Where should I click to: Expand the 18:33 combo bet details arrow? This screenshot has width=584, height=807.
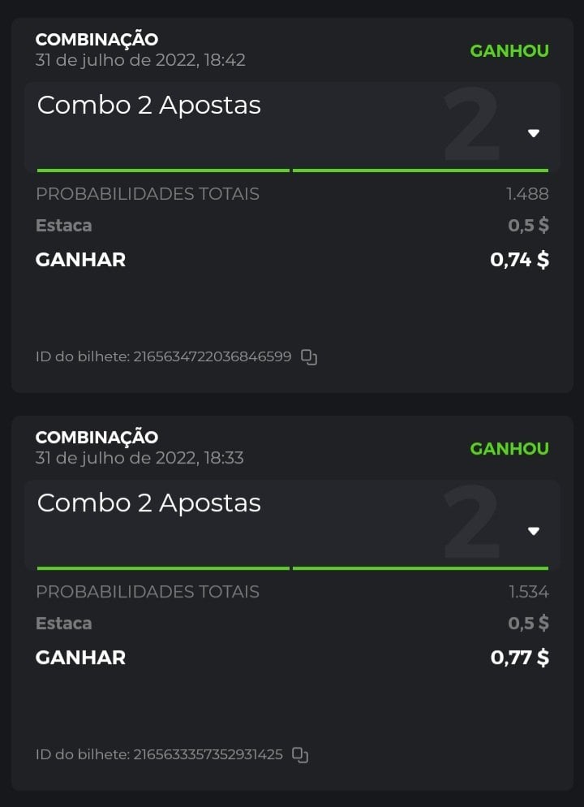pos(534,531)
